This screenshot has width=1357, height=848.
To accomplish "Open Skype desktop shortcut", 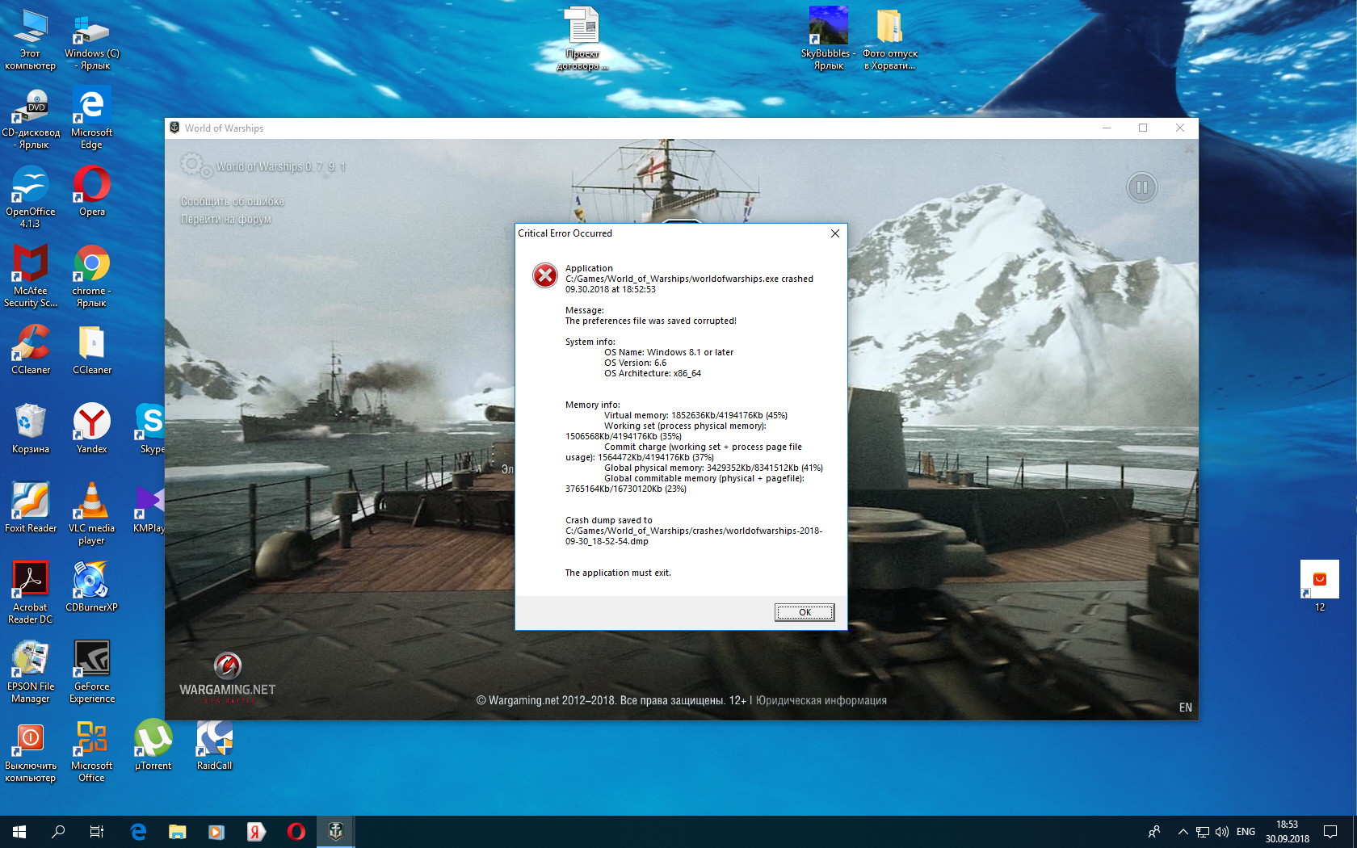I will click(152, 429).
